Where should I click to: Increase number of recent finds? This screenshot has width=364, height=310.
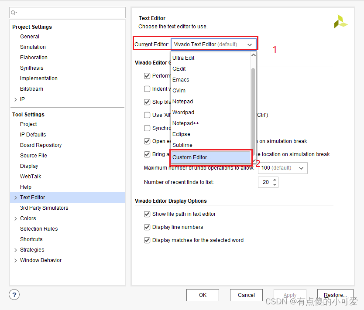(x=275, y=180)
